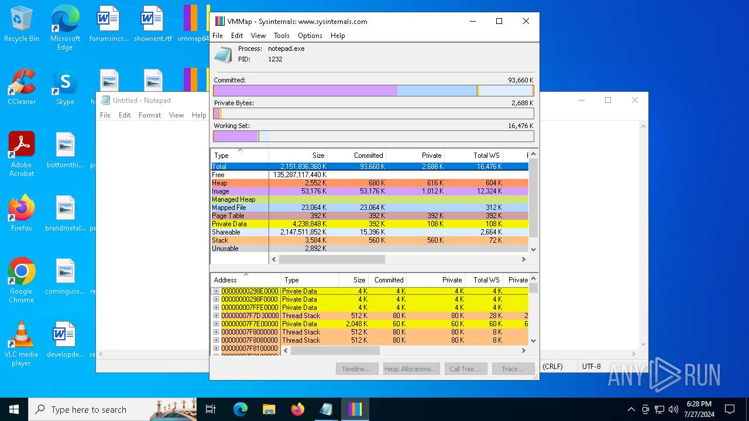Open the forumsincr Word document icon
Screen dimensions: 749x421
[108, 25]
